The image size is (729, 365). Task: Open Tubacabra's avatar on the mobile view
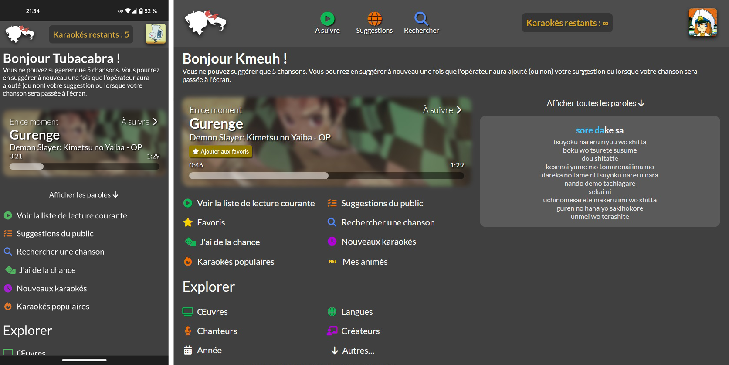(x=156, y=34)
